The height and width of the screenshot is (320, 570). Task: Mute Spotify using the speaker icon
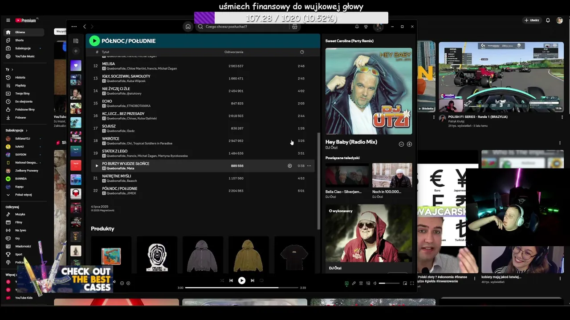click(375, 283)
